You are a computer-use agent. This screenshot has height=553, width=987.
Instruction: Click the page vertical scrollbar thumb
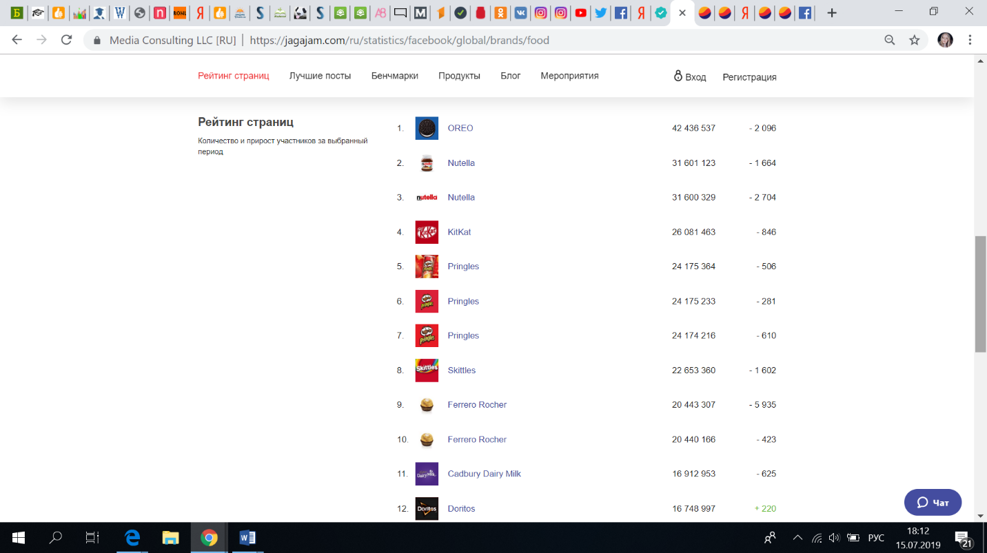click(x=980, y=294)
